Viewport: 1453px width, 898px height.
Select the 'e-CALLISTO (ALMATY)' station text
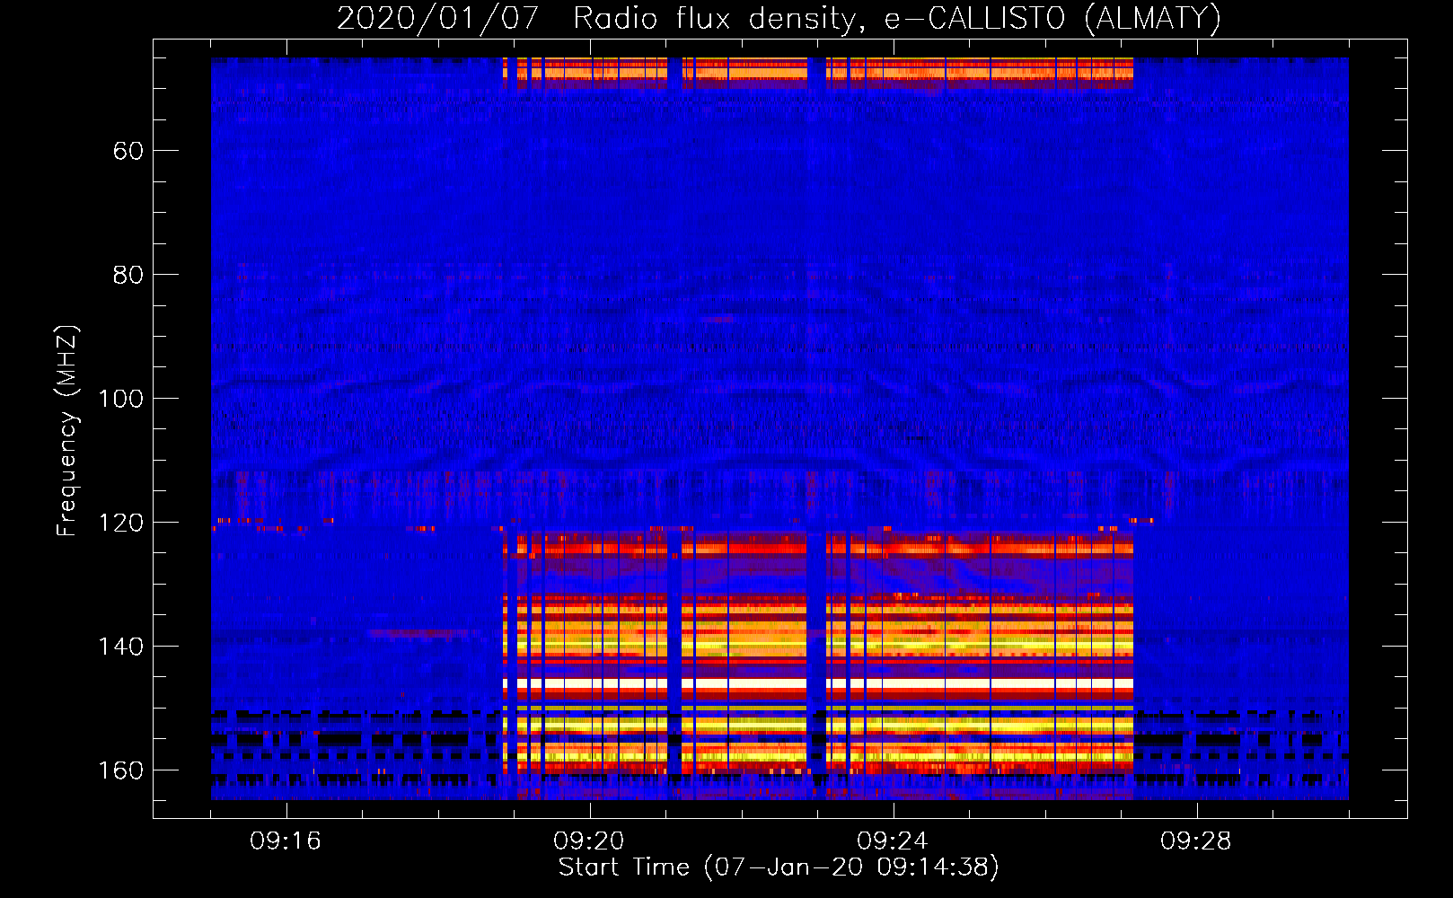pyautogui.click(x=1053, y=19)
